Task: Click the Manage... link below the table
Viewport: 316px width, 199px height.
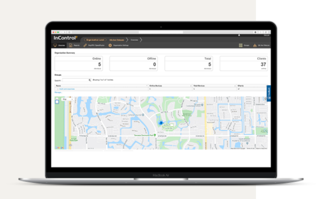Action: click(x=58, y=92)
